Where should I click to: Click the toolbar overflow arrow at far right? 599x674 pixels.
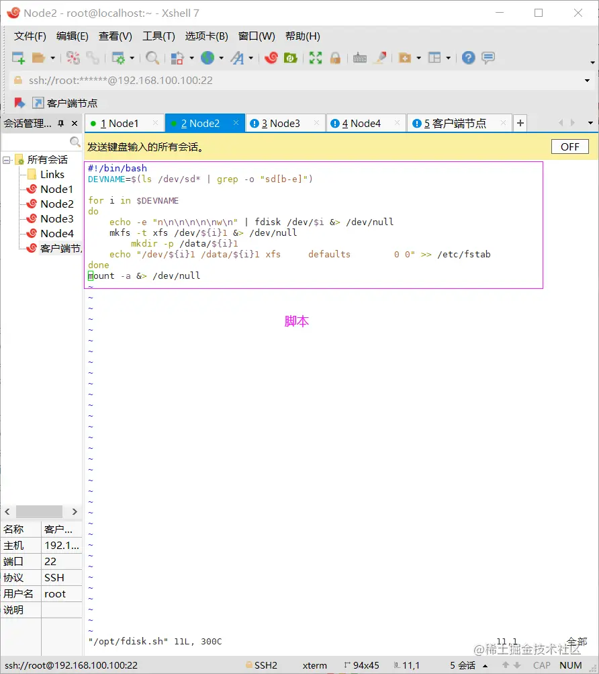592,62
